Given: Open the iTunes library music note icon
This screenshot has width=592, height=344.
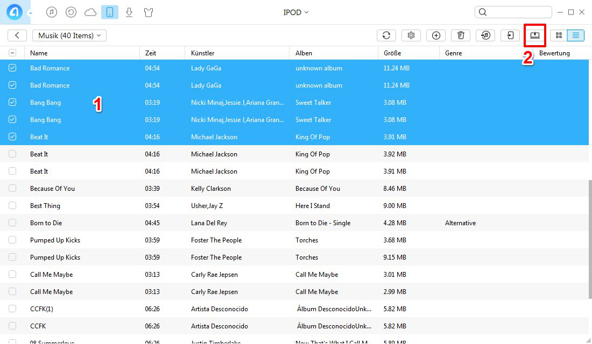Looking at the screenshot, I should [x=52, y=12].
